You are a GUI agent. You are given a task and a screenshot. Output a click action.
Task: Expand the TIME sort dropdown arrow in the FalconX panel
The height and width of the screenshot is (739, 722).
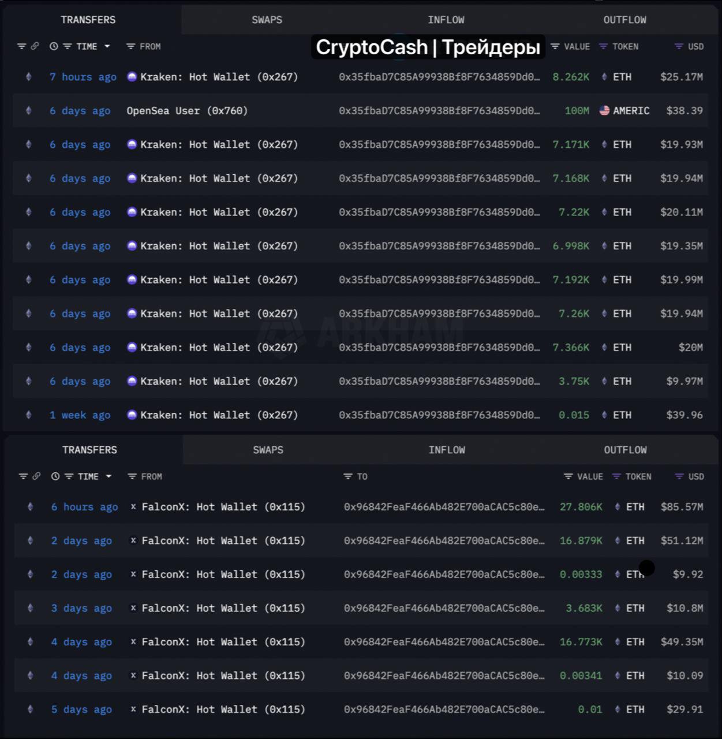109,476
